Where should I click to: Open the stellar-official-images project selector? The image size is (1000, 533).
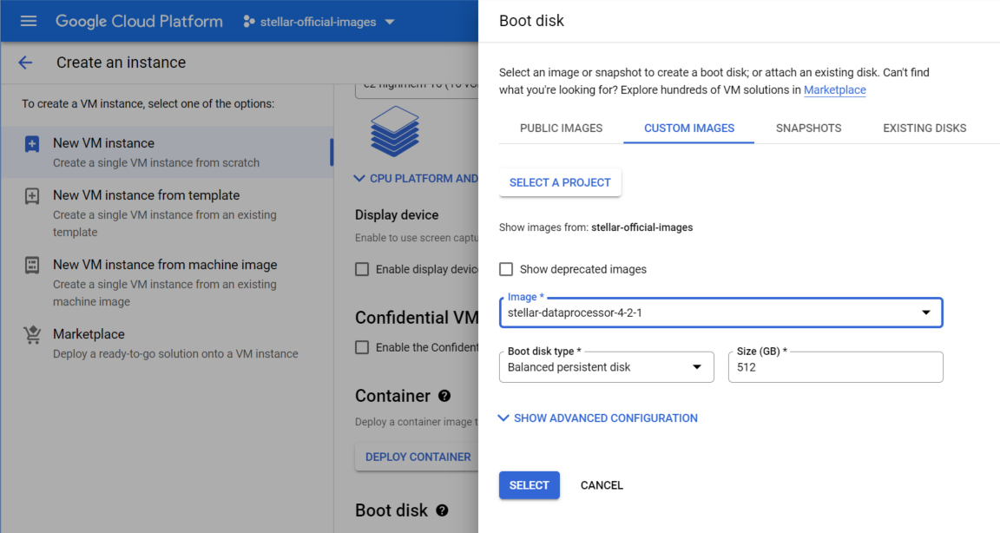pyautogui.click(x=319, y=22)
